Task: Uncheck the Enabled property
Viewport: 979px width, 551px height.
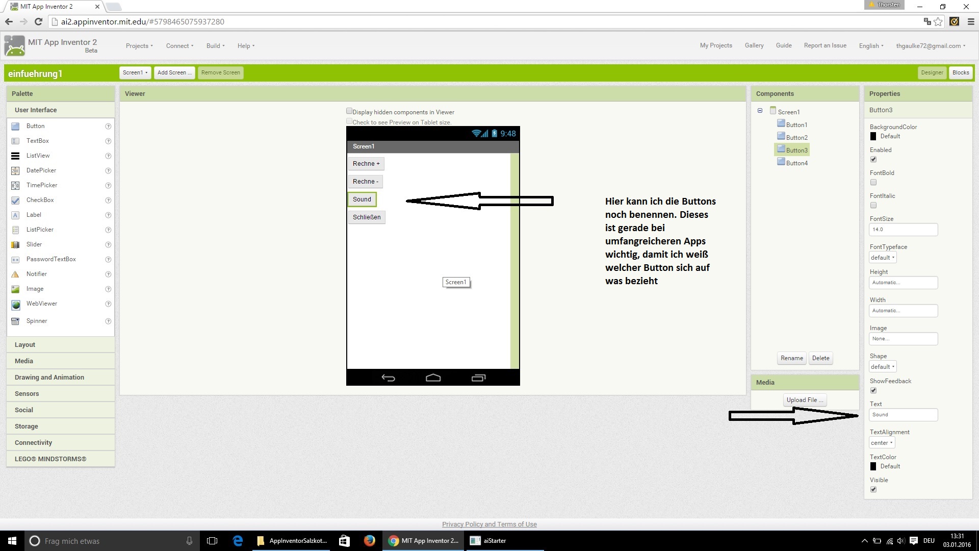Action: (873, 159)
